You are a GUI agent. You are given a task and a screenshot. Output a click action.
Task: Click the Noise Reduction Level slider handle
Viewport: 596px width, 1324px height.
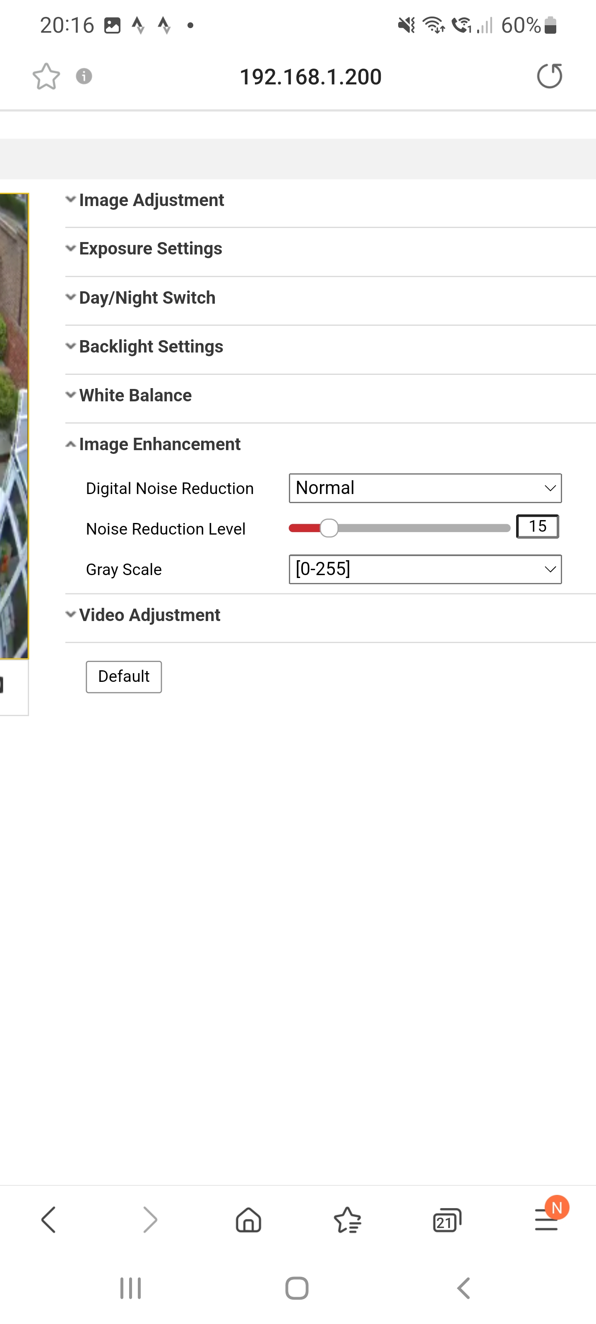[329, 528]
